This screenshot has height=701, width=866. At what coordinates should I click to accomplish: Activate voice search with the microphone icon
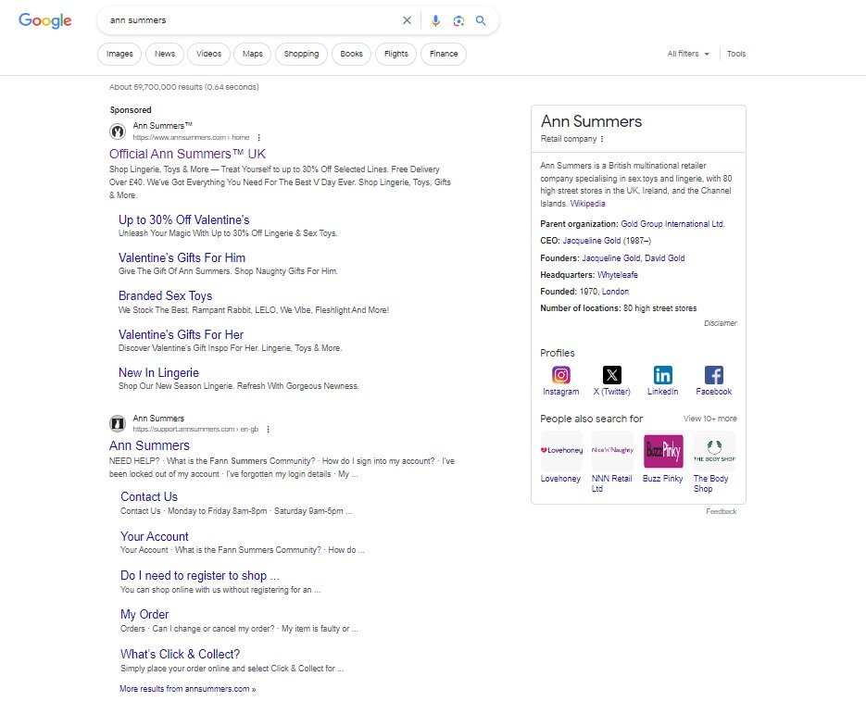[435, 20]
